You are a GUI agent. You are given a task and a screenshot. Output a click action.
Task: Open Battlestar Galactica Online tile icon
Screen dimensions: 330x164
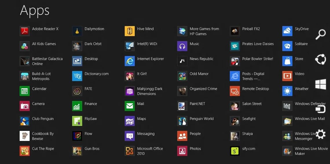coord(25,61)
